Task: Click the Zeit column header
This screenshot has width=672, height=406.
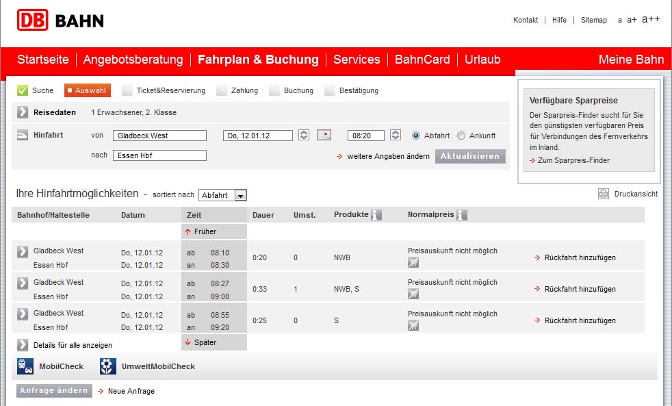Action: [x=194, y=215]
